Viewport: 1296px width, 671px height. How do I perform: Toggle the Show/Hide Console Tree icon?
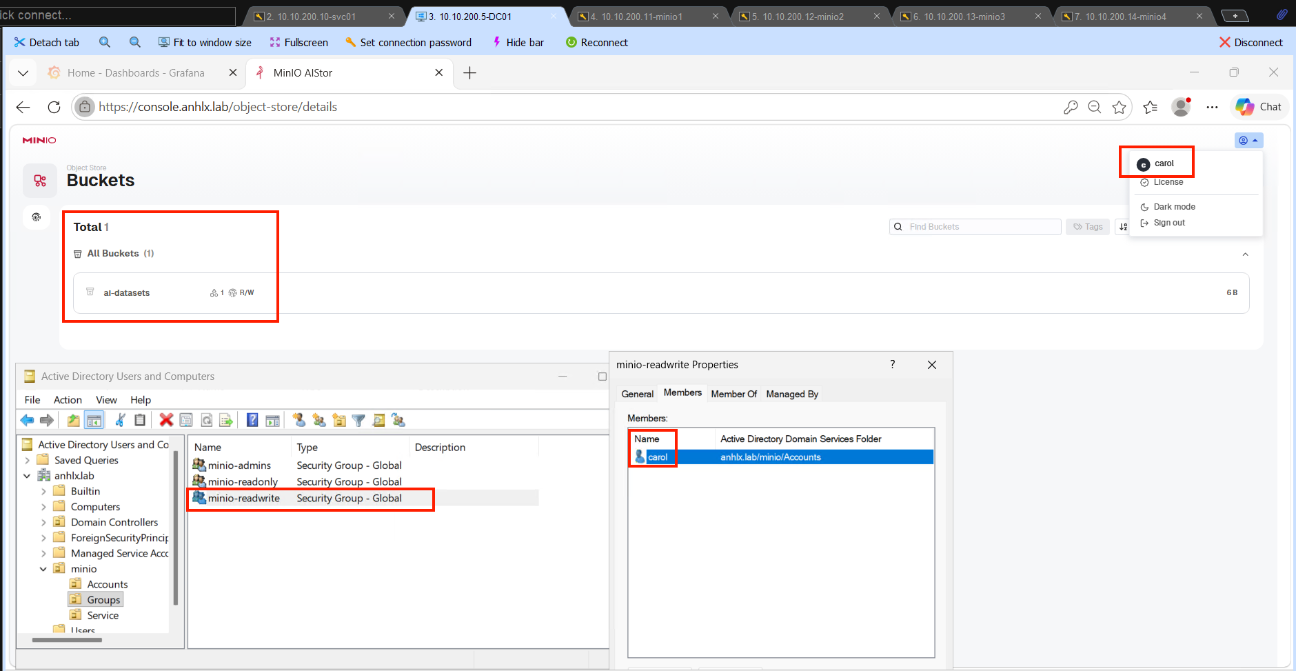[94, 420]
